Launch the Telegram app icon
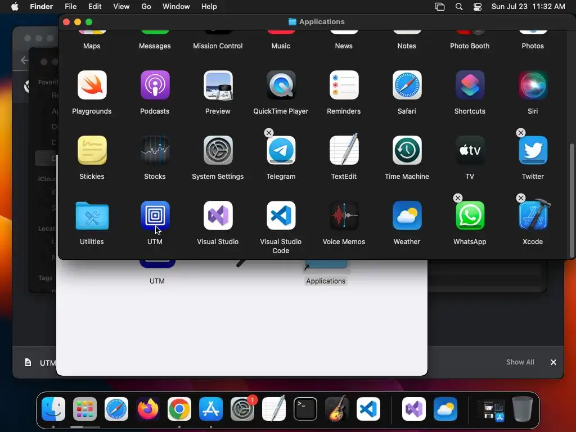 281,150
